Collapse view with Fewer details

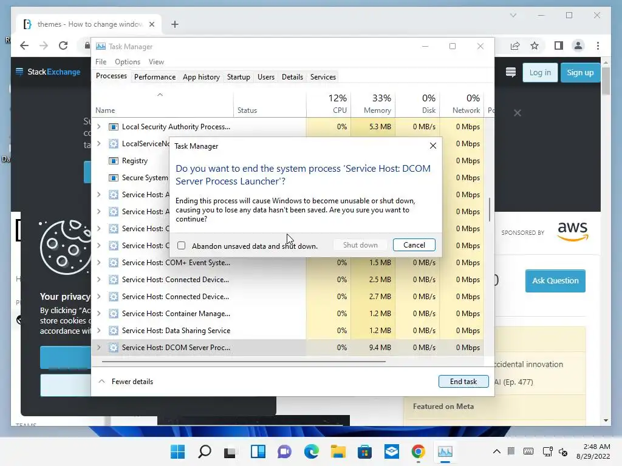tap(126, 381)
